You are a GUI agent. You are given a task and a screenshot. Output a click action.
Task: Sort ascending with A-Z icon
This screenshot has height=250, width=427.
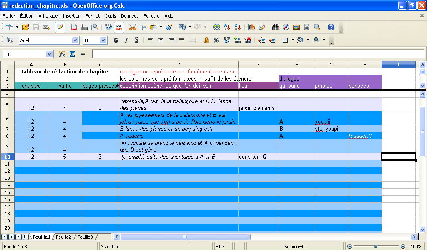point(227,27)
